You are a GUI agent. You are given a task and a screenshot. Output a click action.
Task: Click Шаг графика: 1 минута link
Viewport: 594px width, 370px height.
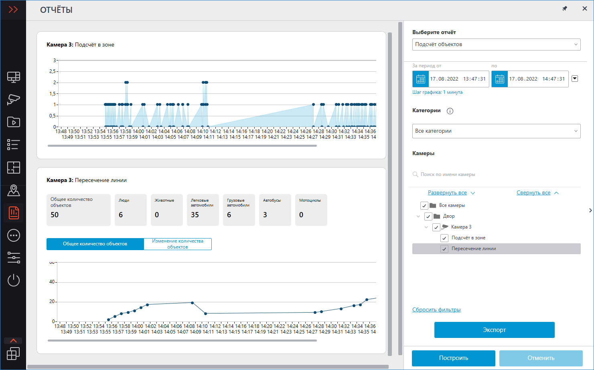pos(437,92)
